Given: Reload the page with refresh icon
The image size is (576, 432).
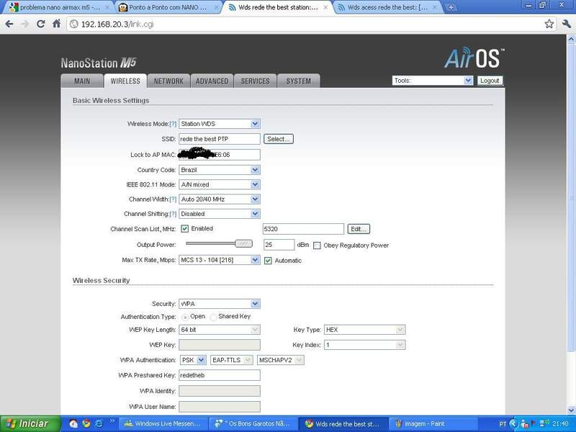Looking at the screenshot, I should click(x=40, y=24).
